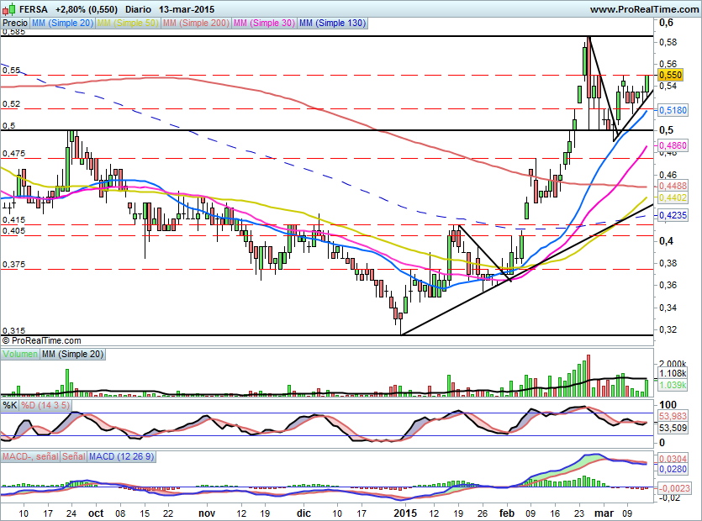Click the volume MM (Simple 20) label
Viewport: 702px width, 521px height.
point(72,354)
